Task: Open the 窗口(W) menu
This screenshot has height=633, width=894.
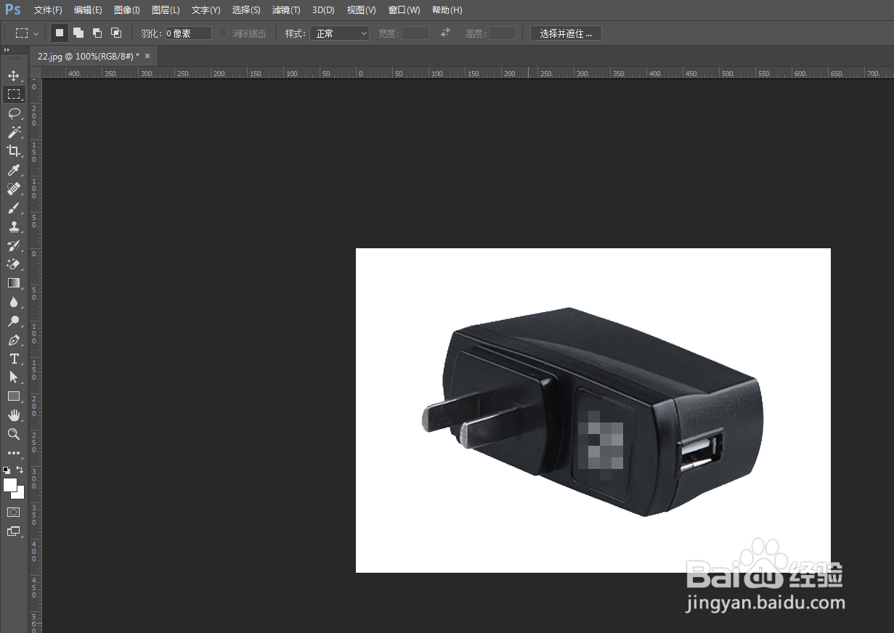Action: pos(404,10)
